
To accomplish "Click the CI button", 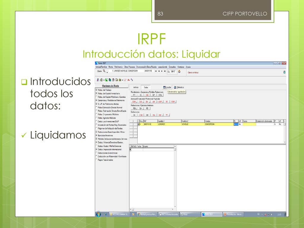I will pos(141,95).
